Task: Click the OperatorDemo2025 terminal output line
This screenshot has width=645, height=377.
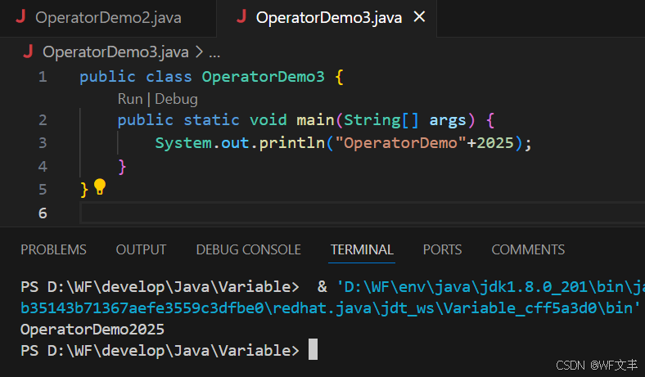Action: pos(92,330)
